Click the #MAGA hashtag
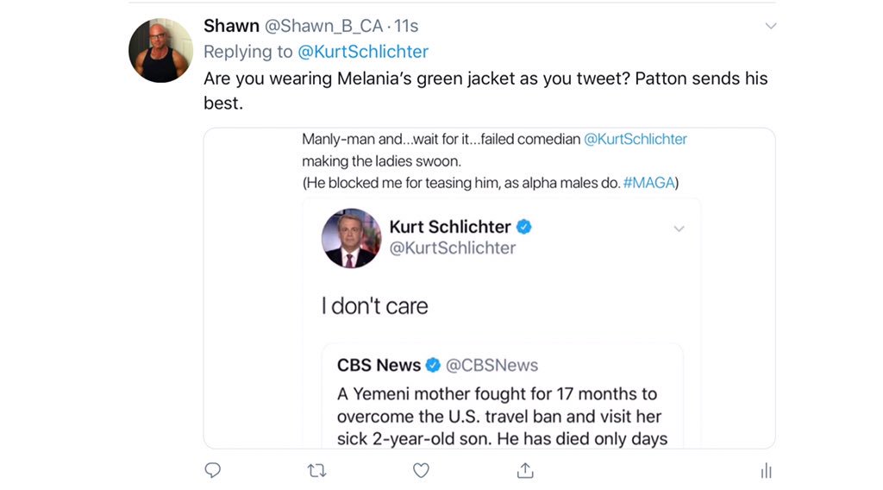 [x=648, y=183]
